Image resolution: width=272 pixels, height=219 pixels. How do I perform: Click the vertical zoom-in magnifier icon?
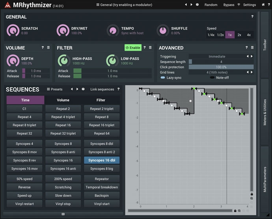[252, 198]
